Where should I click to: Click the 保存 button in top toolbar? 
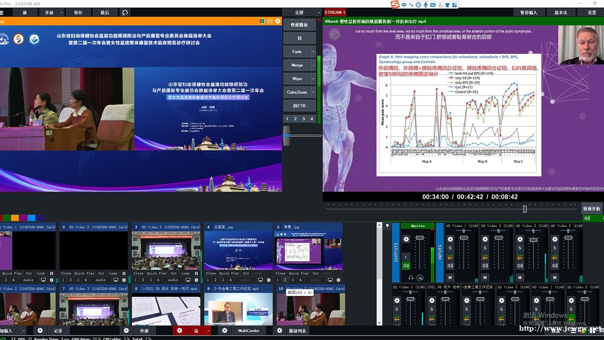78,12
